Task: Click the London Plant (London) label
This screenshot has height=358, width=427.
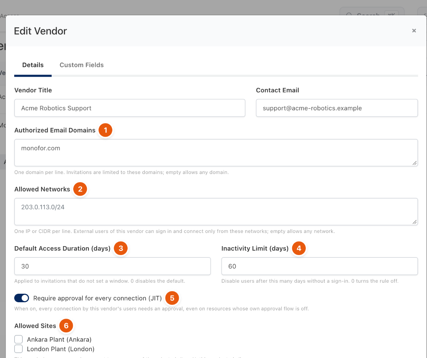Action: coord(60,348)
